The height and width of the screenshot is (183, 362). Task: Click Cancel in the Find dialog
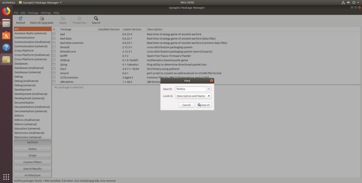(186, 105)
